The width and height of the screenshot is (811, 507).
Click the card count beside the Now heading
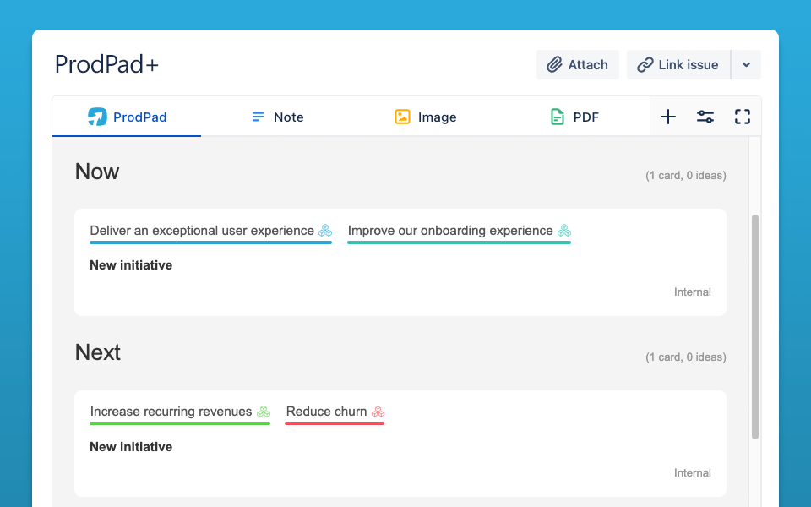(x=686, y=176)
